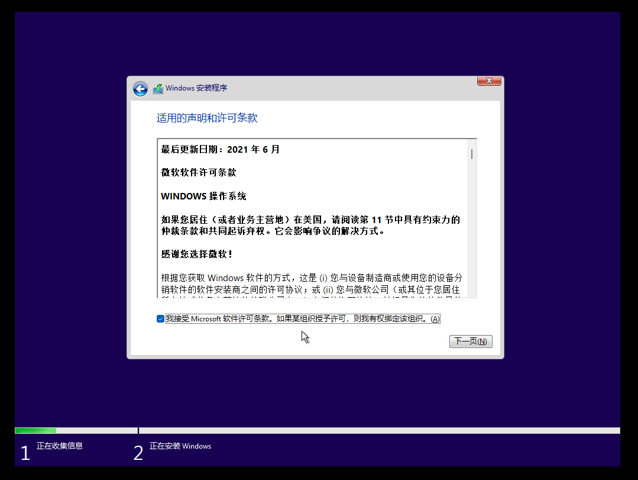Click the paragraph starting 根据您获取 Windows 软件的方式
Image resolution: width=638 pixels, height=480 pixels.
(312, 284)
